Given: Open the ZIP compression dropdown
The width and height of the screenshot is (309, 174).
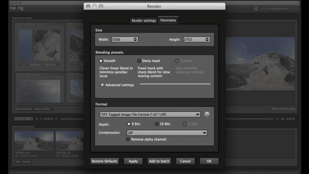Looking at the screenshot, I should (x=167, y=133).
